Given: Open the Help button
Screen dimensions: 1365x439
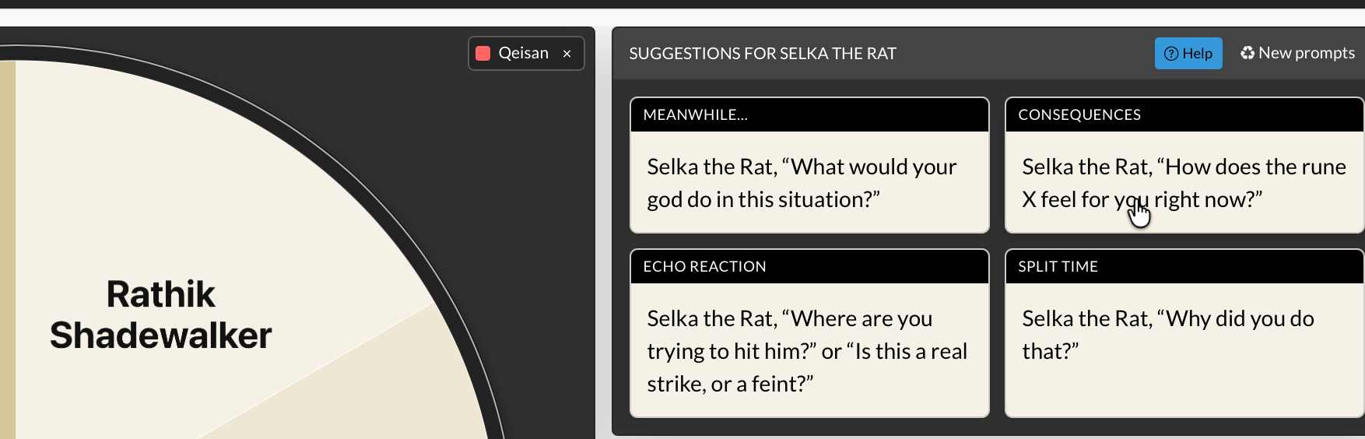Looking at the screenshot, I should tap(1188, 53).
